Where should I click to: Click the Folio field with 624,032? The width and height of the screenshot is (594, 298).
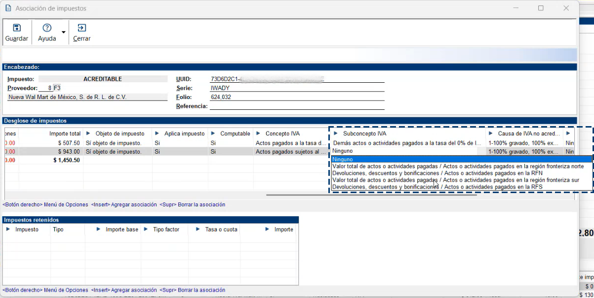pos(296,97)
